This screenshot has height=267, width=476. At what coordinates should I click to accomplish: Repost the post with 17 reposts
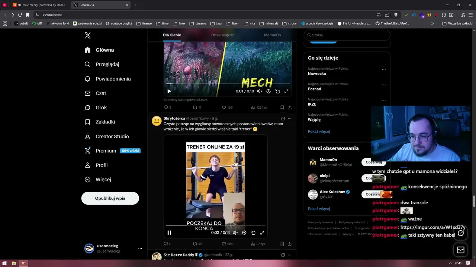pyautogui.click(x=197, y=107)
